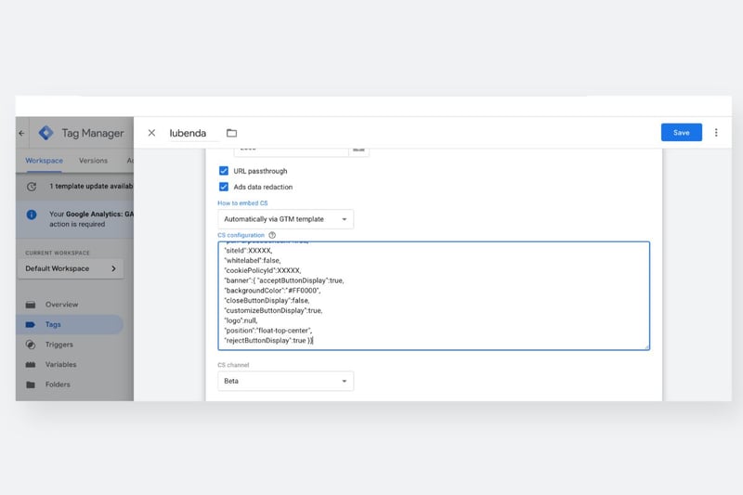743x495 pixels.
Task: Click the Triggers target icon
Action: [x=31, y=345]
